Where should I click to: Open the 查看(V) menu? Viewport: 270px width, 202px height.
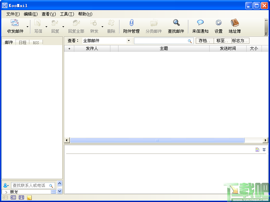click(x=49, y=14)
